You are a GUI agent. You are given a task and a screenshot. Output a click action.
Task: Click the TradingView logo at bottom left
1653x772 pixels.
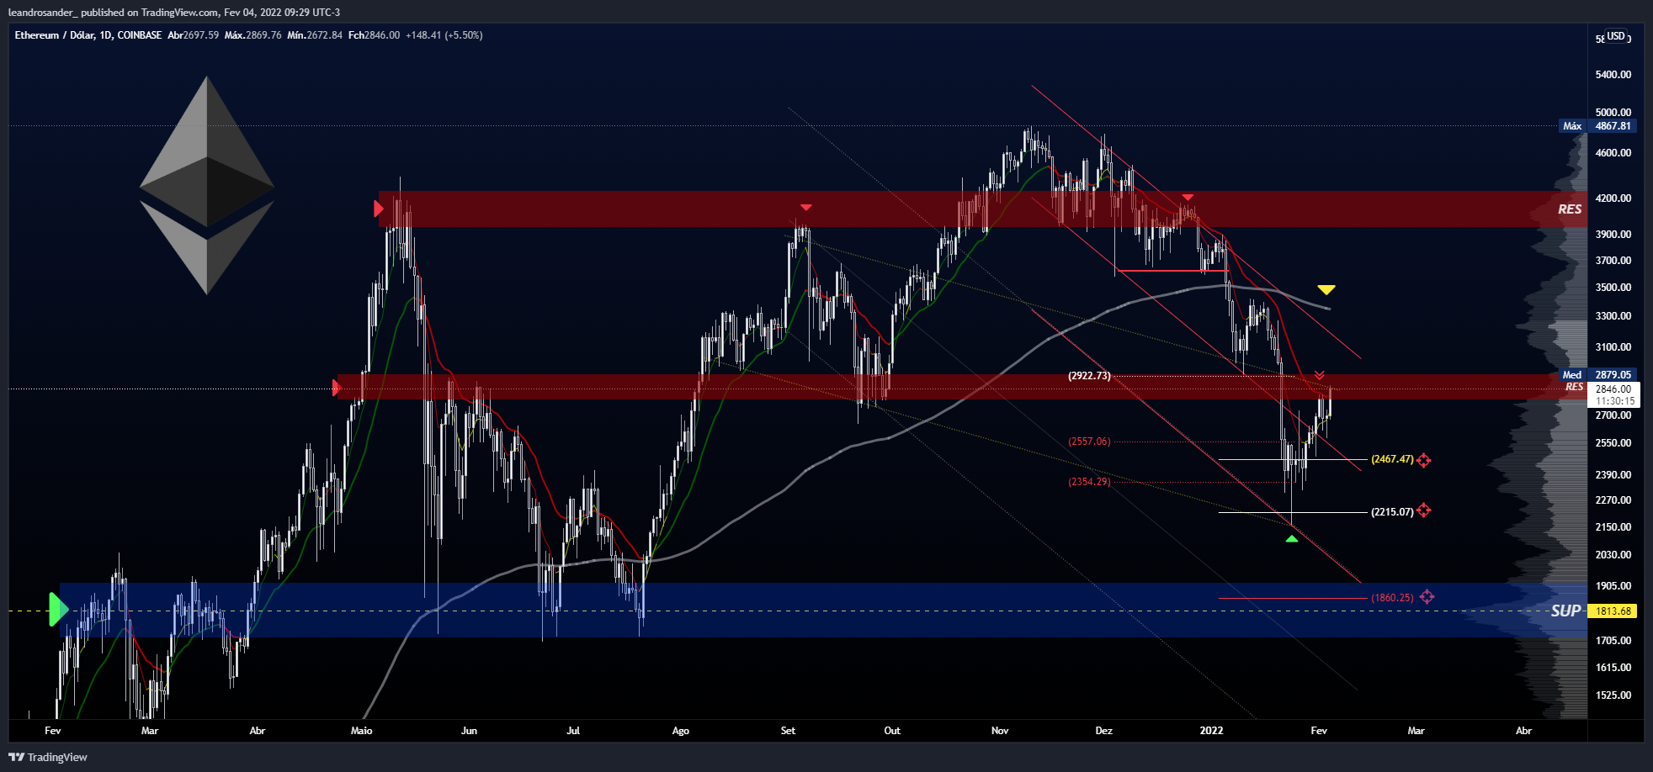[48, 757]
